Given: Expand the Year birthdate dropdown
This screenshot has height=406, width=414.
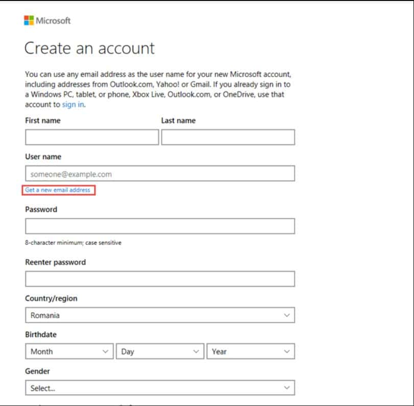Looking at the screenshot, I should click(x=250, y=351).
